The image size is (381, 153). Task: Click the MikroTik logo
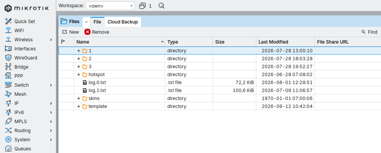[x=27, y=8]
